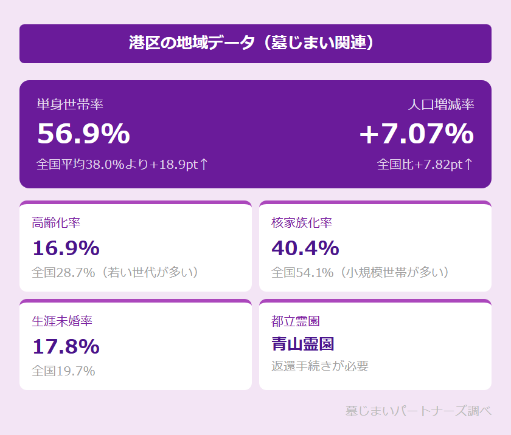Click the 56.9% value

coord(83,134)
